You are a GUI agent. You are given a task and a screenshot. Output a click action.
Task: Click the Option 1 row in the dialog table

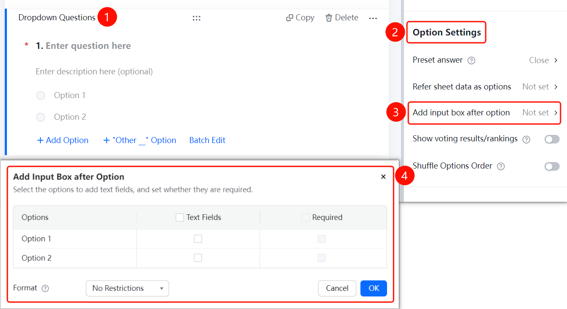pos(200,239)
